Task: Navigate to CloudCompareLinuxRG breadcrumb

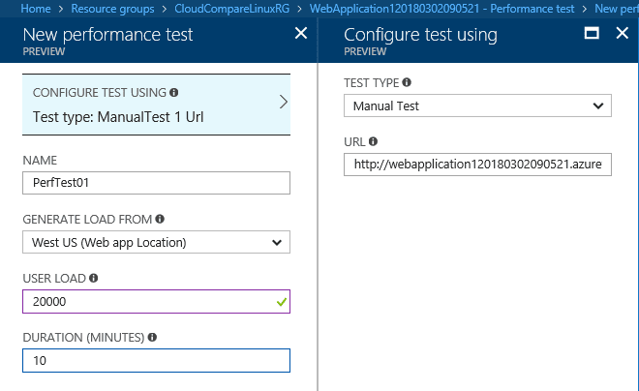Action: (x=232, y=9)
